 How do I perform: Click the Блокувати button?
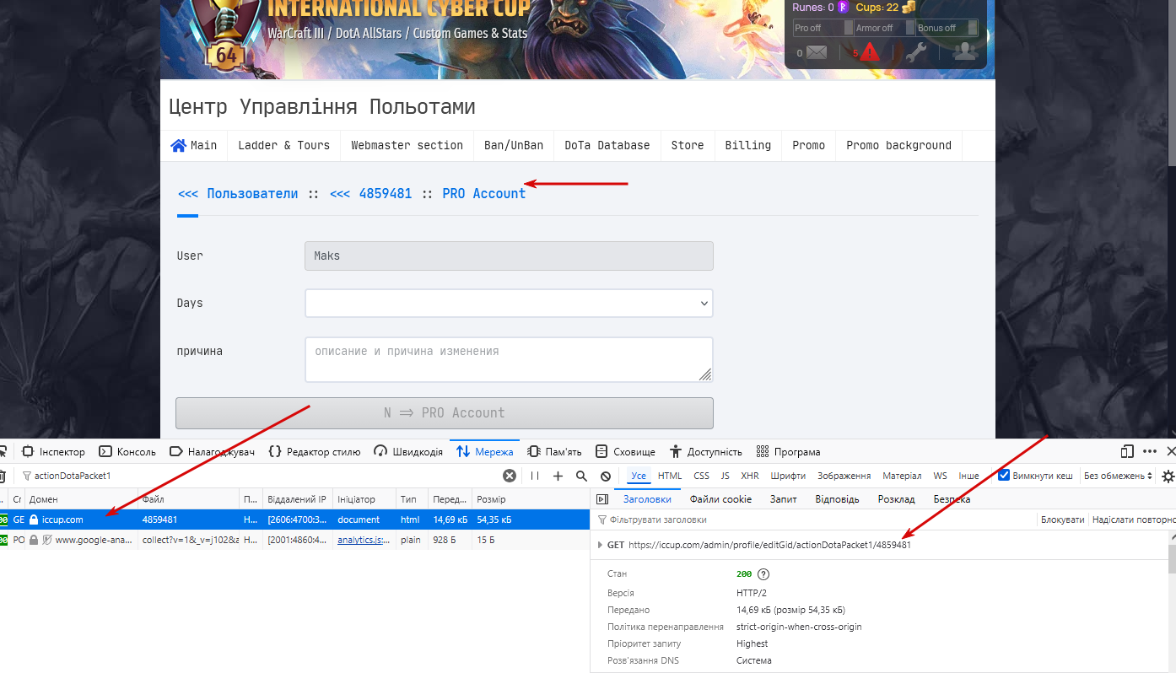1062,520
